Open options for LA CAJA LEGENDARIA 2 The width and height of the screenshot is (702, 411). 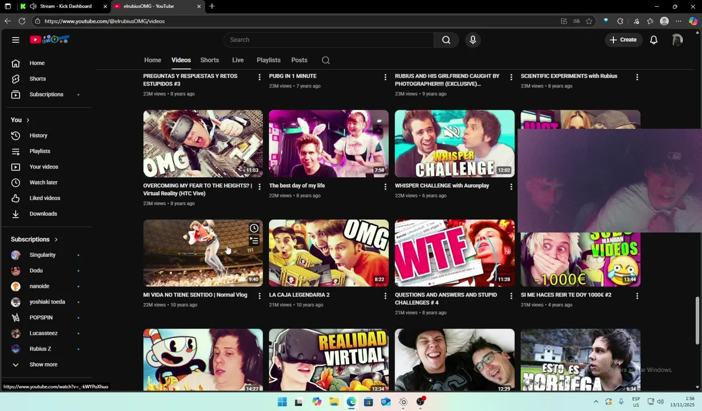click(385, 296)
